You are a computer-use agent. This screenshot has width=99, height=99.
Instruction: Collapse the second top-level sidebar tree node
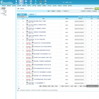pyautogui.click(x=1, y=14)
